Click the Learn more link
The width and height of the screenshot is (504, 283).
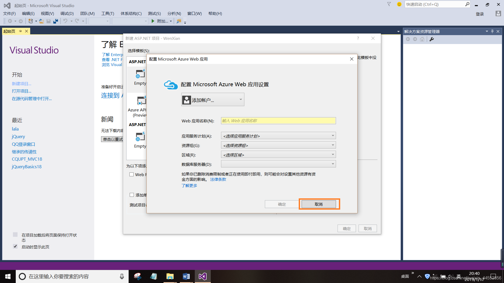click(x=189, y=186)
